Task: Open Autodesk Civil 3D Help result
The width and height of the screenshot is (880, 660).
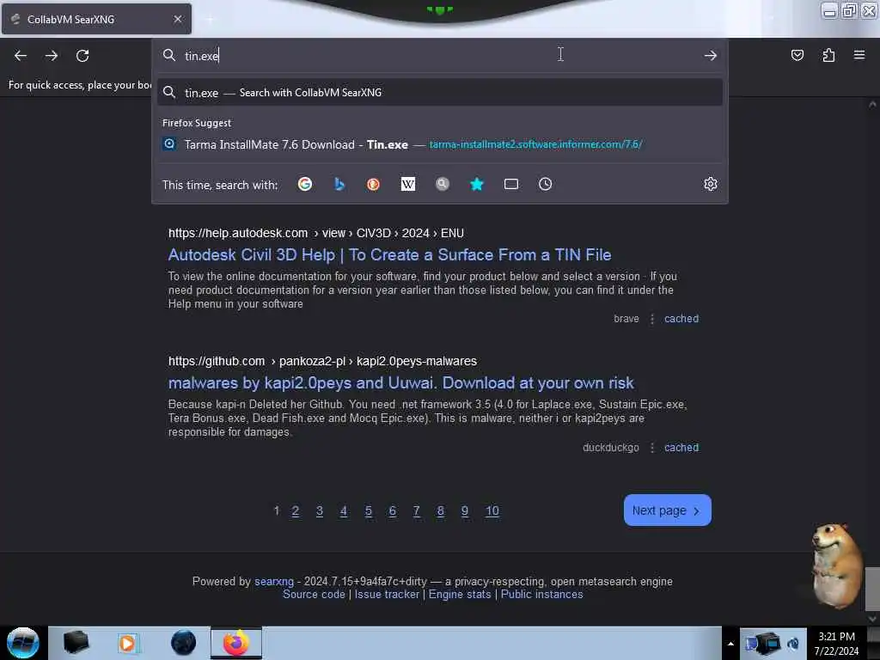Action: (389, 254)
